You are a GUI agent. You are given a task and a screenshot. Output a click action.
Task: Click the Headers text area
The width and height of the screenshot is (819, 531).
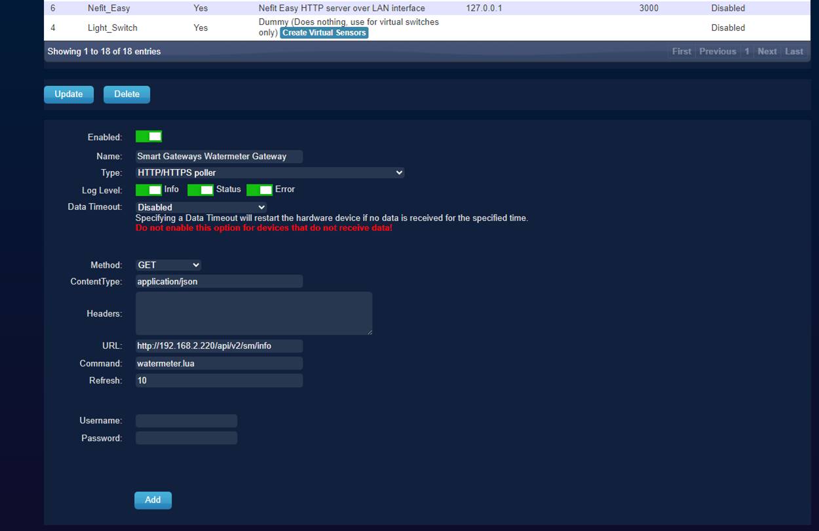254,313
